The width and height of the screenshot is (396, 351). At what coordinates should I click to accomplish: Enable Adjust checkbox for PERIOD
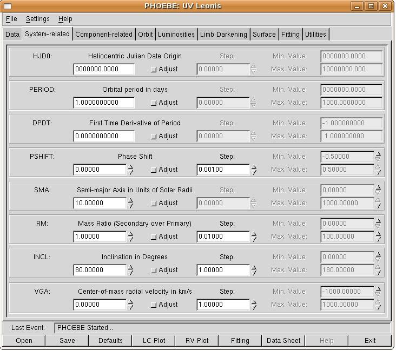coord(154,103)
